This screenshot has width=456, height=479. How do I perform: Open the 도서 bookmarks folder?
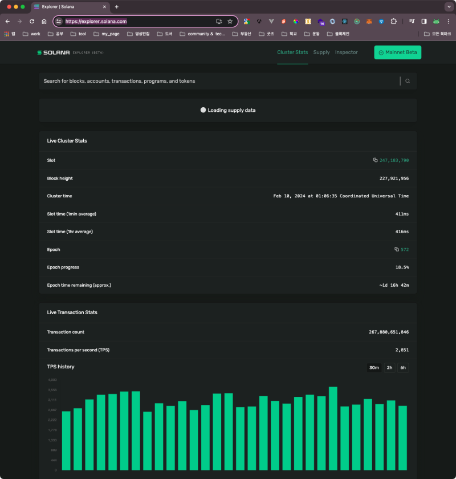tap(165, 34)
